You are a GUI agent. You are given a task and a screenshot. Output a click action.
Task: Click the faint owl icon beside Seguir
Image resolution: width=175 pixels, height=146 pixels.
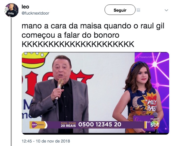[x=138, y=10]
